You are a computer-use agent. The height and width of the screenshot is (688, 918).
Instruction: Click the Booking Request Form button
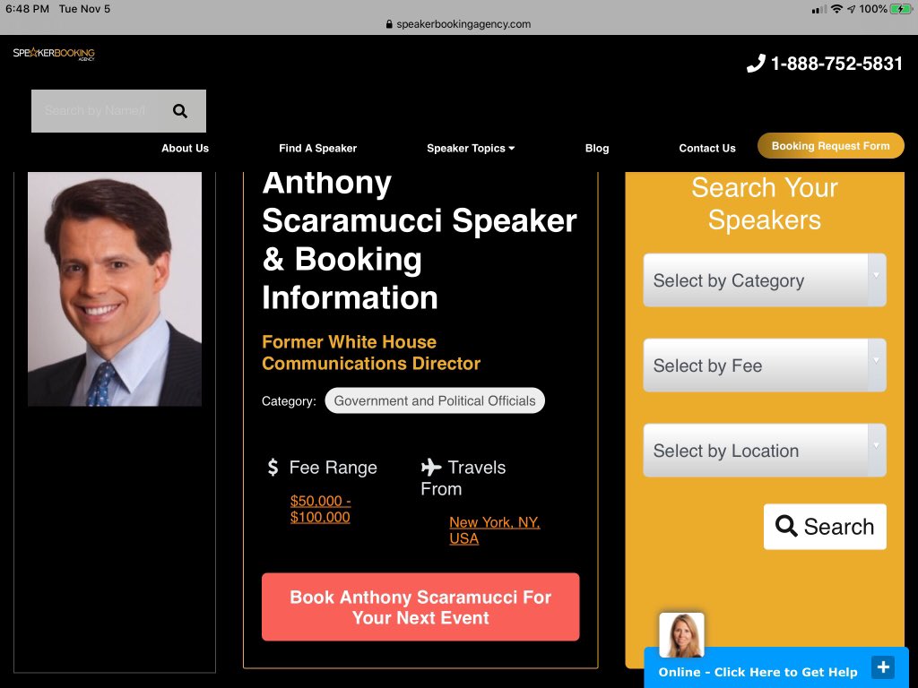coord(831,146)
